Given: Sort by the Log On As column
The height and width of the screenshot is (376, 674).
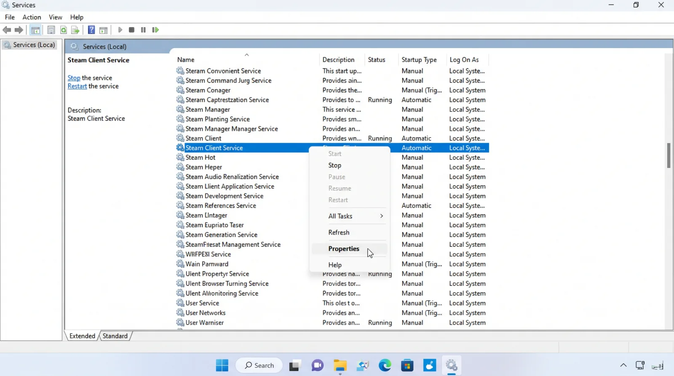Looking at the screenshot, I should coord(464,60).
